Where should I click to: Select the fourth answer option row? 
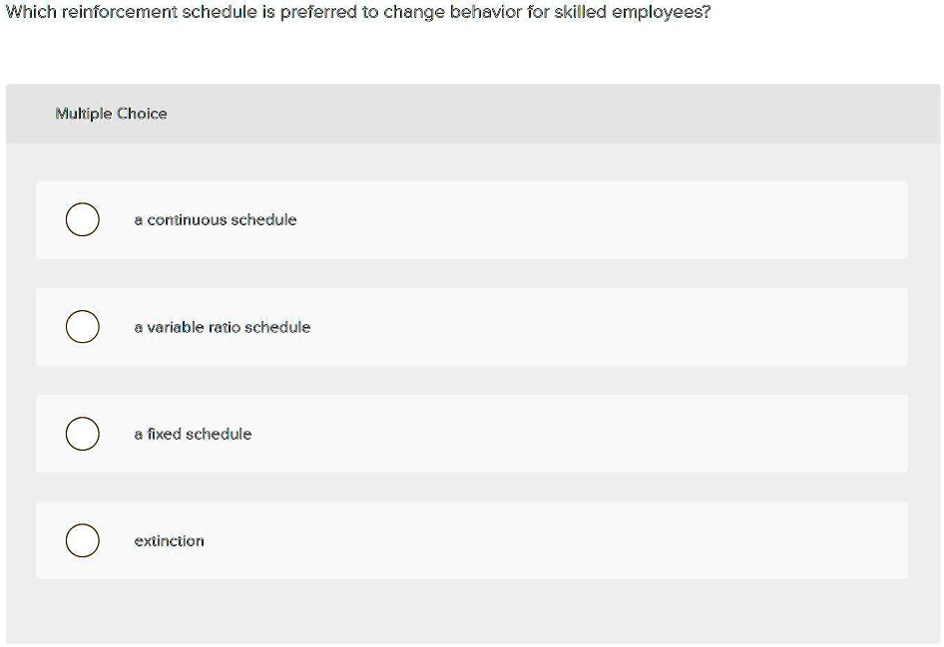pos(472,540)
